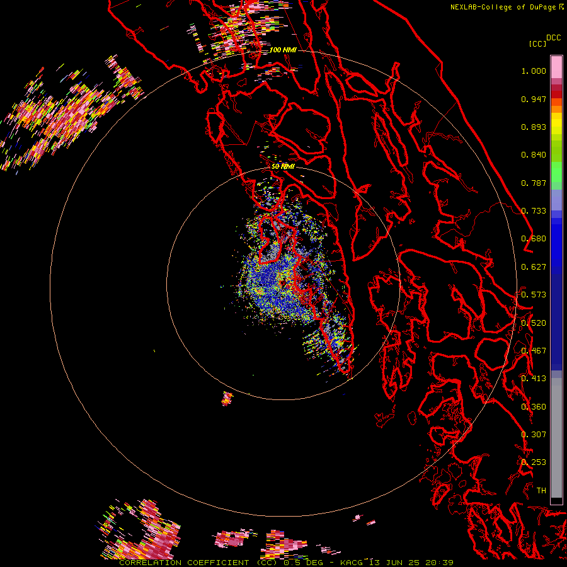Click the 0.733 scale label
This screenshot has height=567, width=567.
click(534, 211)
